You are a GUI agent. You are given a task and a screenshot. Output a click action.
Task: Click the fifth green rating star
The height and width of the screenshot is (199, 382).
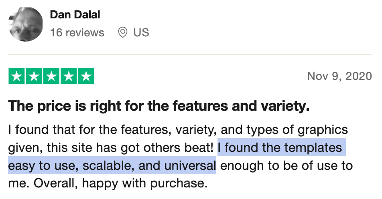point(86,76)
